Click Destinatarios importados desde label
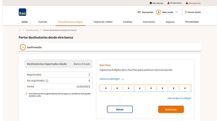Image resolution: width=217 pixels, height=121 pixels. 47,64
